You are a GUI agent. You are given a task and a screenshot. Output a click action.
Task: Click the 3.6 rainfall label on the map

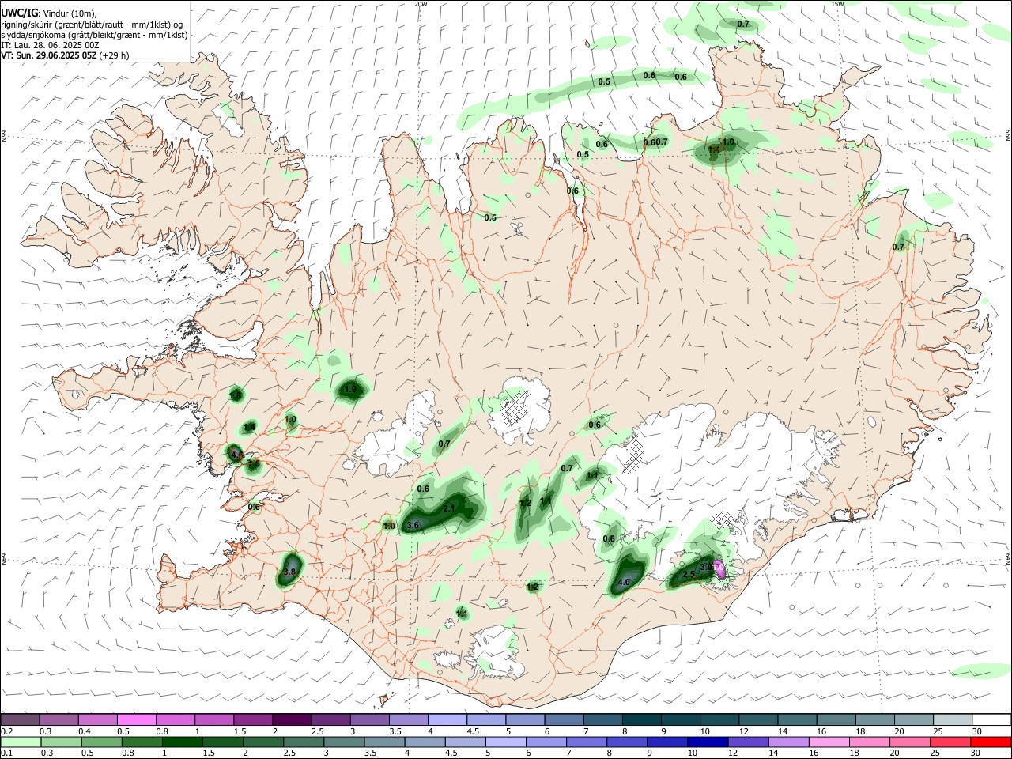pos(412,525)
